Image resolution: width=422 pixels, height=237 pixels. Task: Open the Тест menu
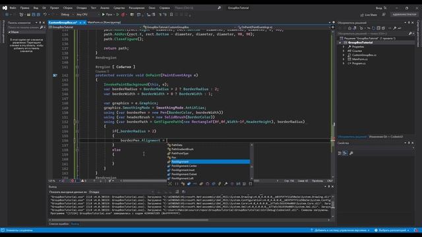pos(94,8)
